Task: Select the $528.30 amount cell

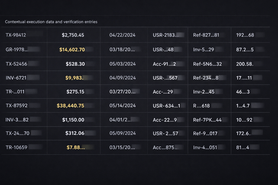Action: point(75,64)
